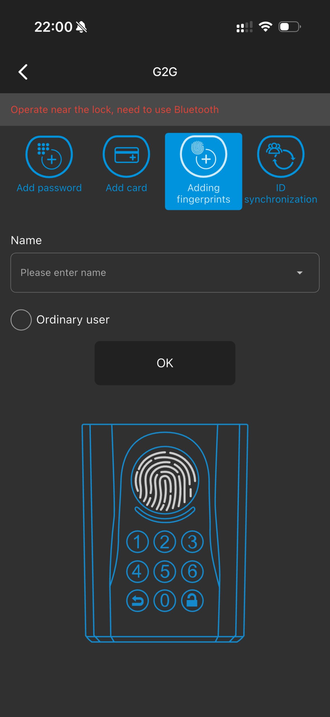Tap the padlock key on lock keypad

(x=192, y=600)
